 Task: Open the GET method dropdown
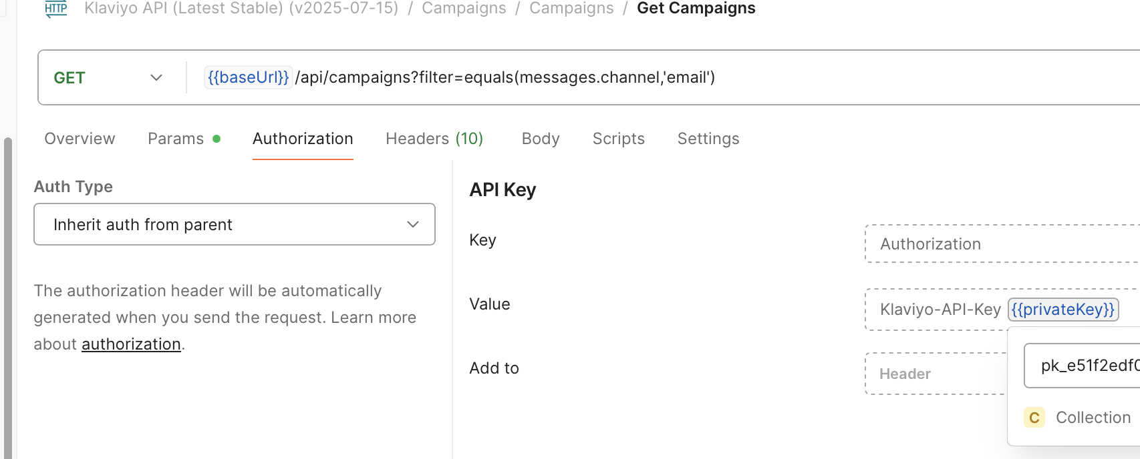pos(108,77)
